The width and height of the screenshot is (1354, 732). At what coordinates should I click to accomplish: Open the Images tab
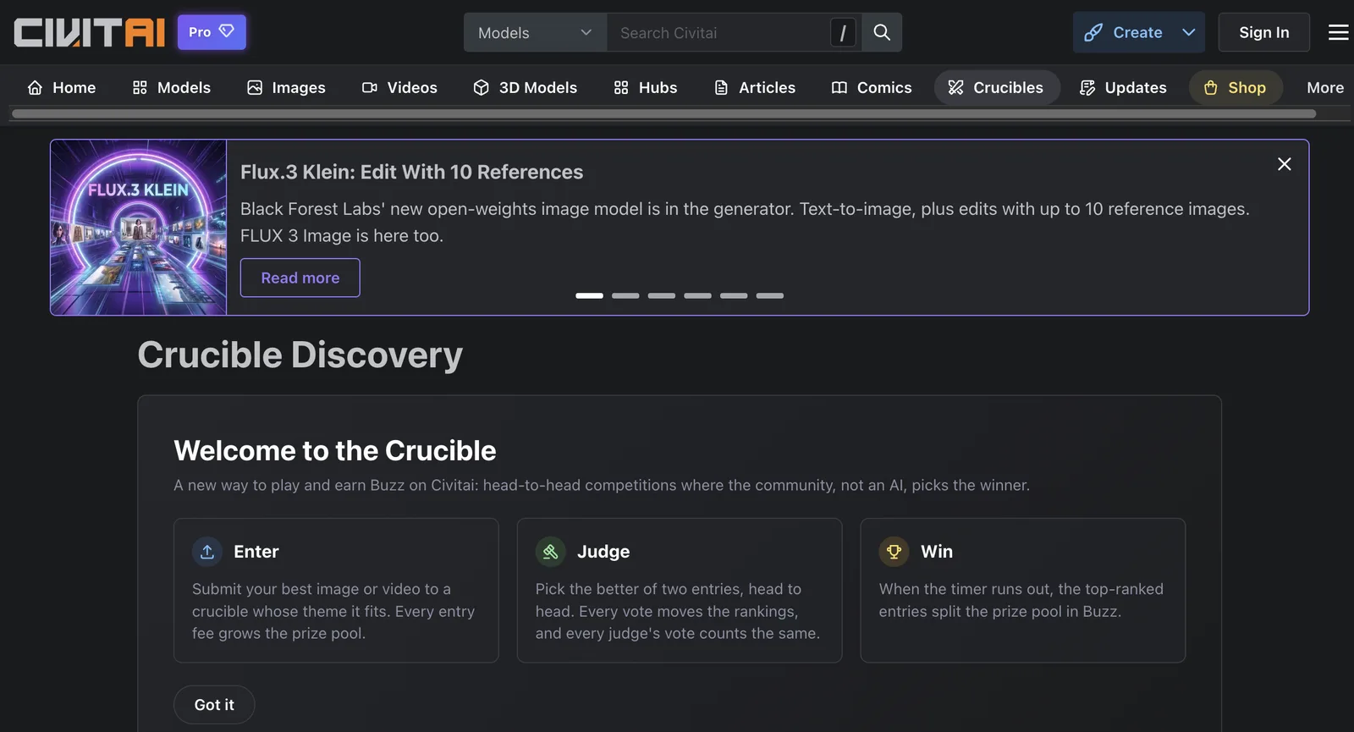286,87
